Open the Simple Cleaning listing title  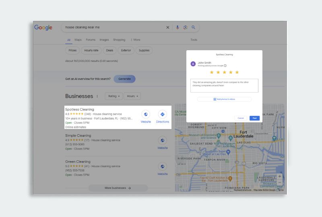[x=78, y=135]
